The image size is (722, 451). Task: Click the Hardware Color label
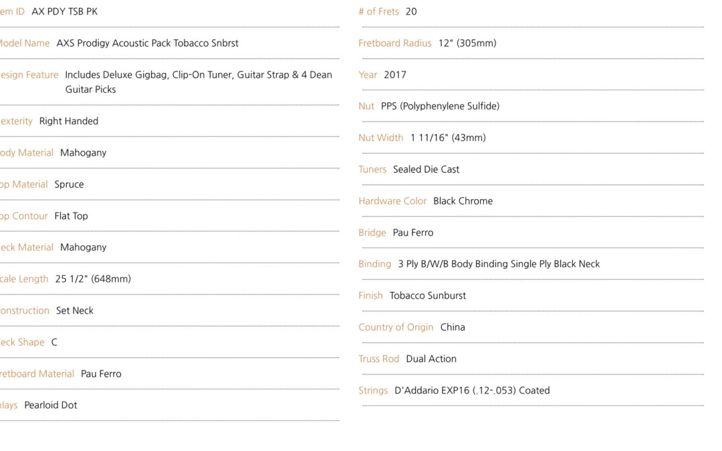pyautogui.click(x=392, y=201)
